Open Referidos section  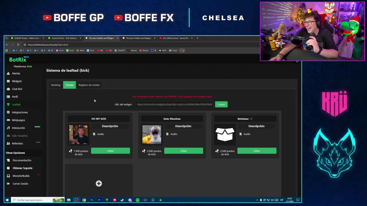[17, 143]
